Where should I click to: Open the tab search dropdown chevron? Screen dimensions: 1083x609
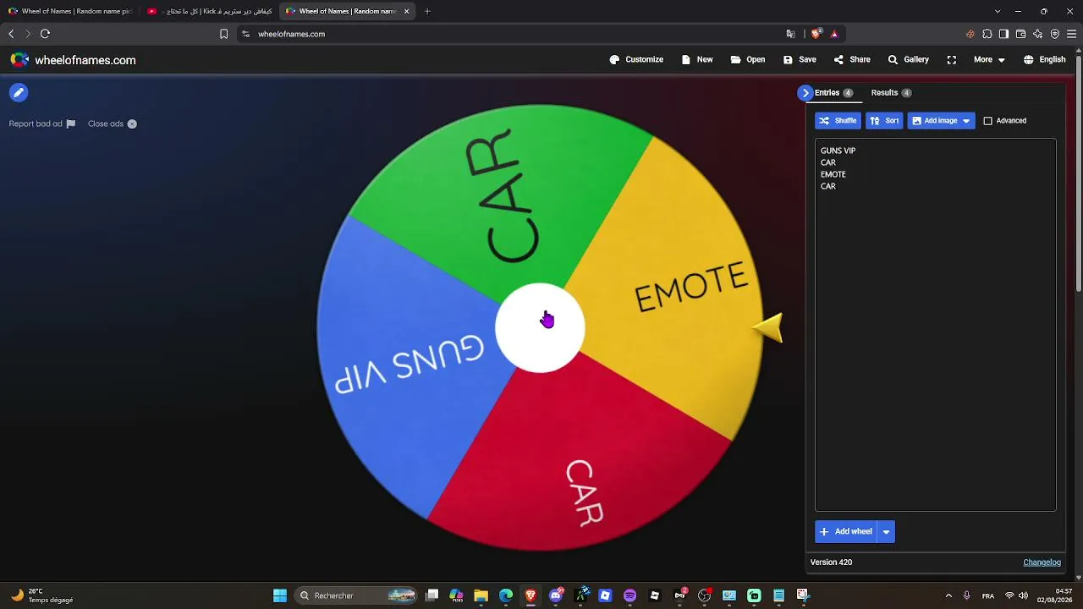pyautogui.click(x=998, y=11)
